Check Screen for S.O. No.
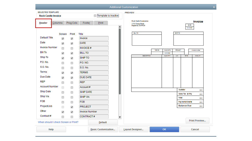252x141 pixels. (63, 68)
